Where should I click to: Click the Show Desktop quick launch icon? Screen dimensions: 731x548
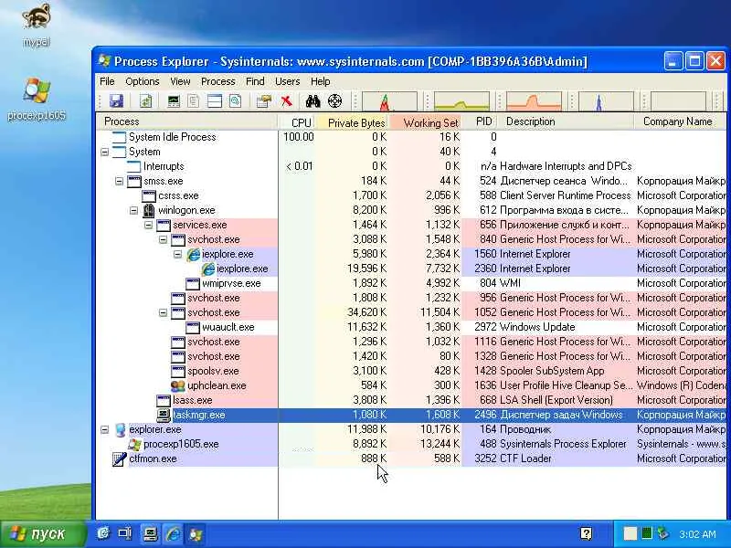[x=124, y=533]
